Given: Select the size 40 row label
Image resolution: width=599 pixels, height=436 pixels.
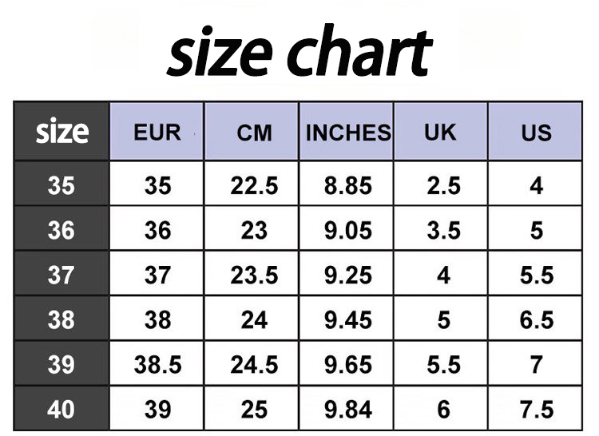Looking at the screenshot, I should pyautogui.click(x=61, y=408).
